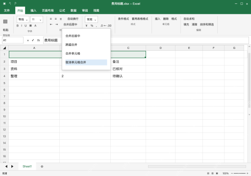The height and width of the screenshot is (176, 251).
Task: Zoom out with the minus button
Action: [x=232, y=174]
